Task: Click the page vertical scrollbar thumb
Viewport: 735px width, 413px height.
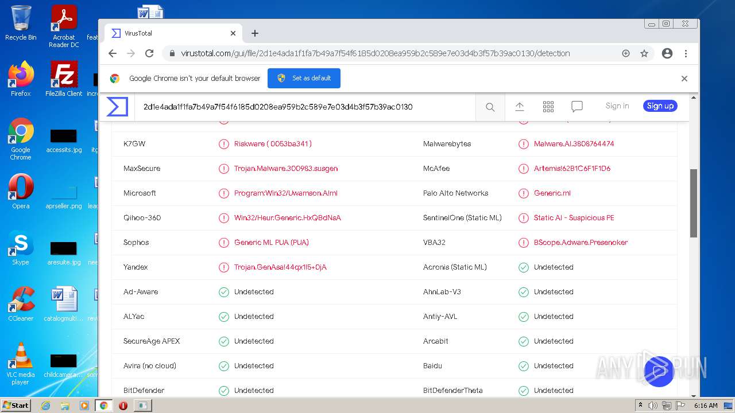Action: point(694,203)
